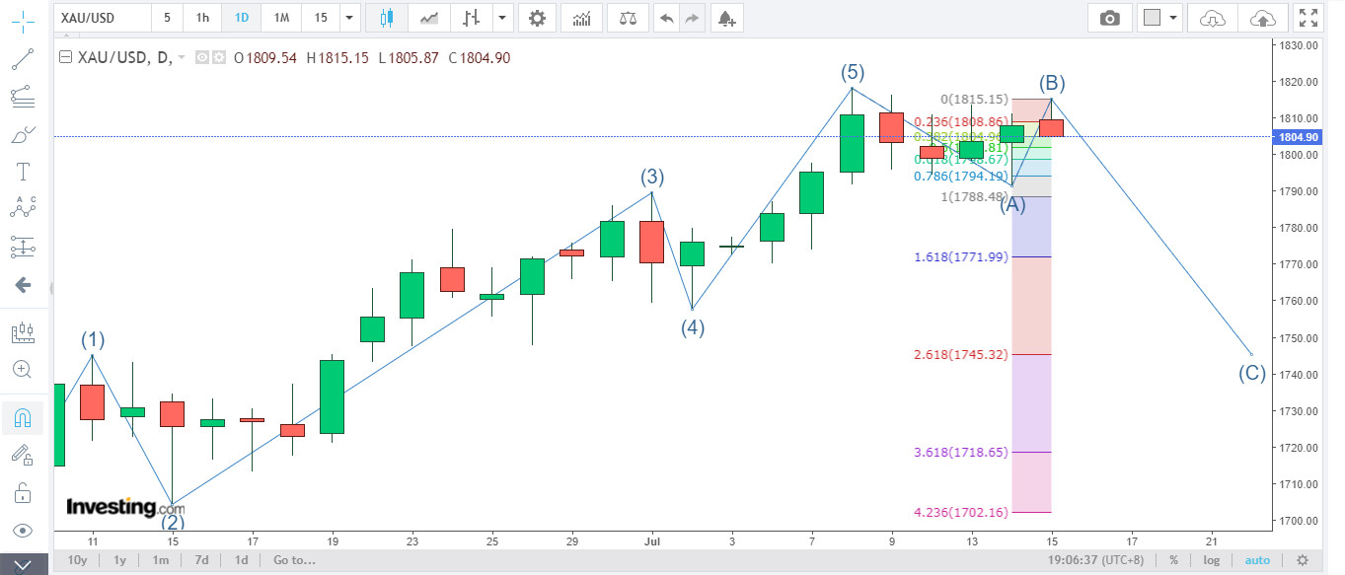The image size is (1345, 575).
Task: Toggle lock all drawing tools
Action: tap(23, 492)
